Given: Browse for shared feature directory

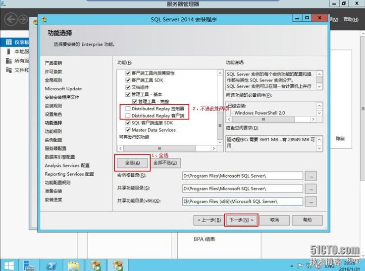Looking at the screenshot, I should [x=311, y=189].
